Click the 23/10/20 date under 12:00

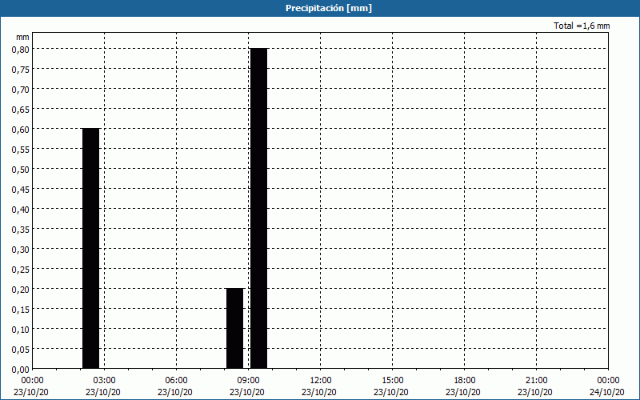(319, 392)
